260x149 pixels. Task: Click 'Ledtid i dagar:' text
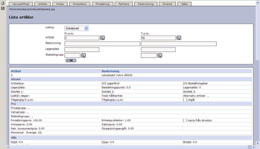(x=20, y=96)
